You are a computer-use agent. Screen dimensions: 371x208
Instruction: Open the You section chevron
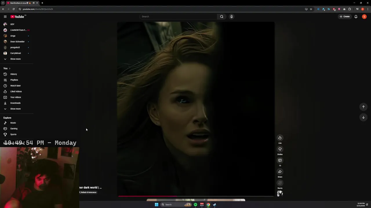click(10, 68)
